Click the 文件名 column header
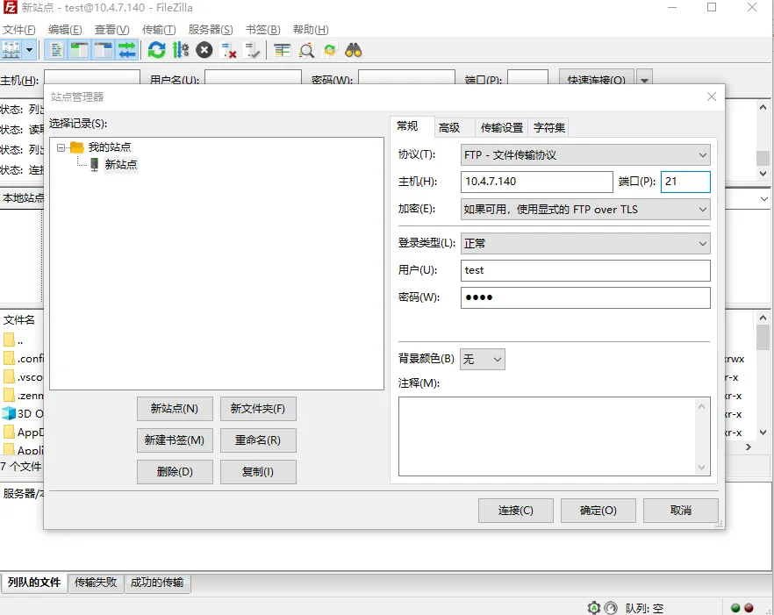Image resolution: width=774 pixels, height=615 pixels. click(x=19, y=320)
